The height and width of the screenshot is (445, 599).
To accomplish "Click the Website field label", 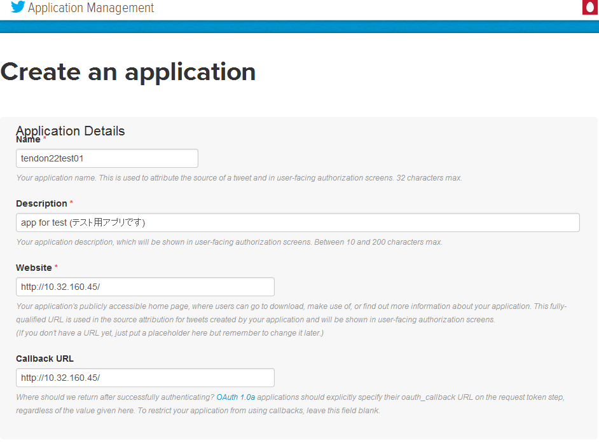I will [34, 268].
